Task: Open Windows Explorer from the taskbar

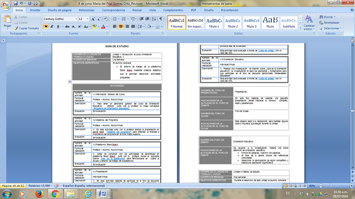Action: pos(71,194)
